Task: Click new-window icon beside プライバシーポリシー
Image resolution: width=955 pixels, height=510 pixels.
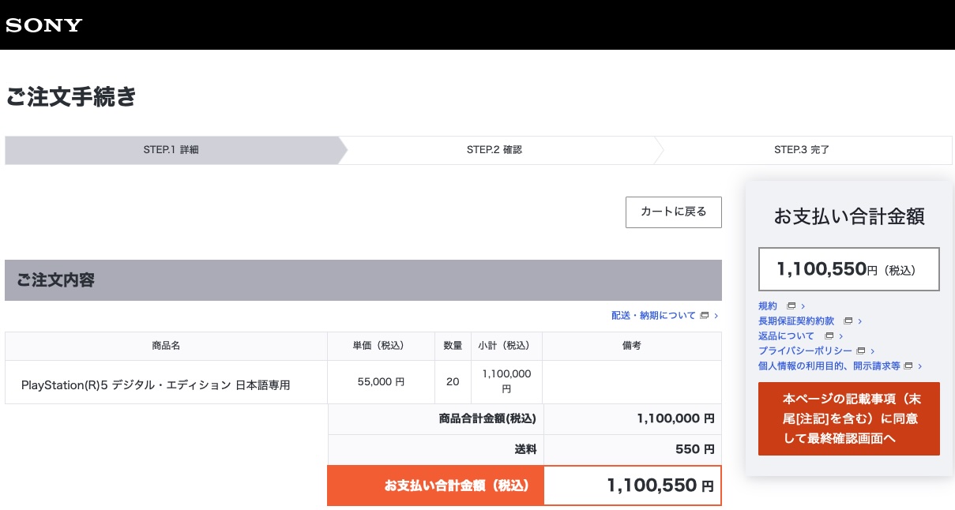Action: pos(861,351)
